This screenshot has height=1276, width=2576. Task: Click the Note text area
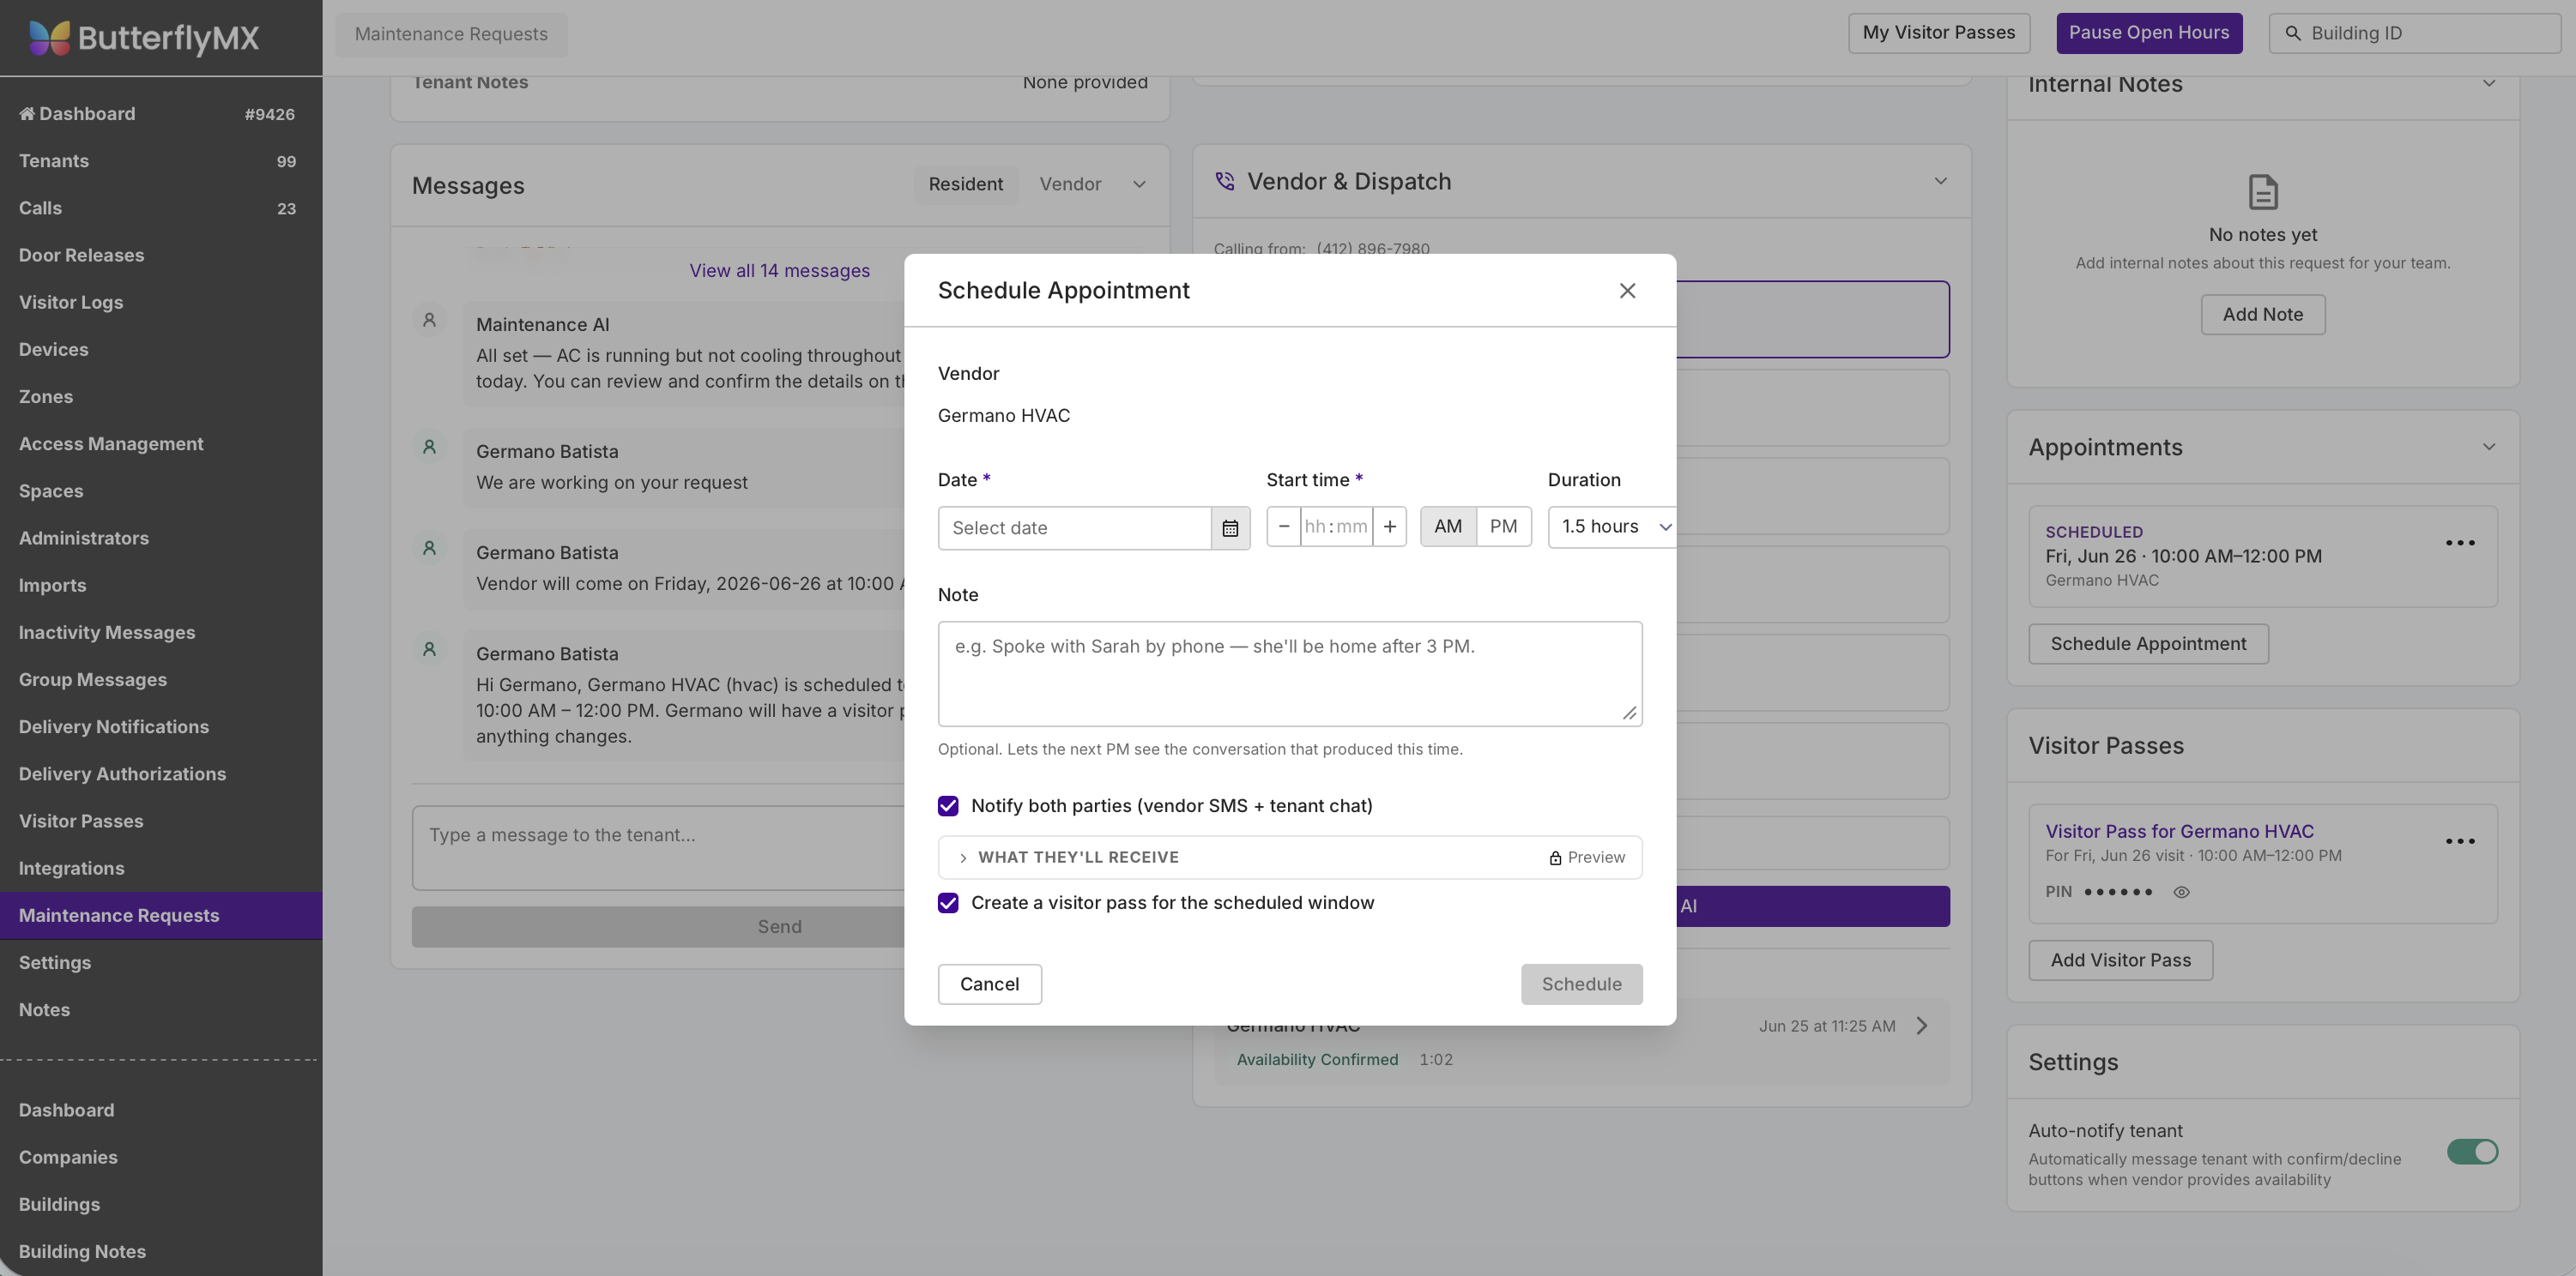click(x=1289, y=673)
